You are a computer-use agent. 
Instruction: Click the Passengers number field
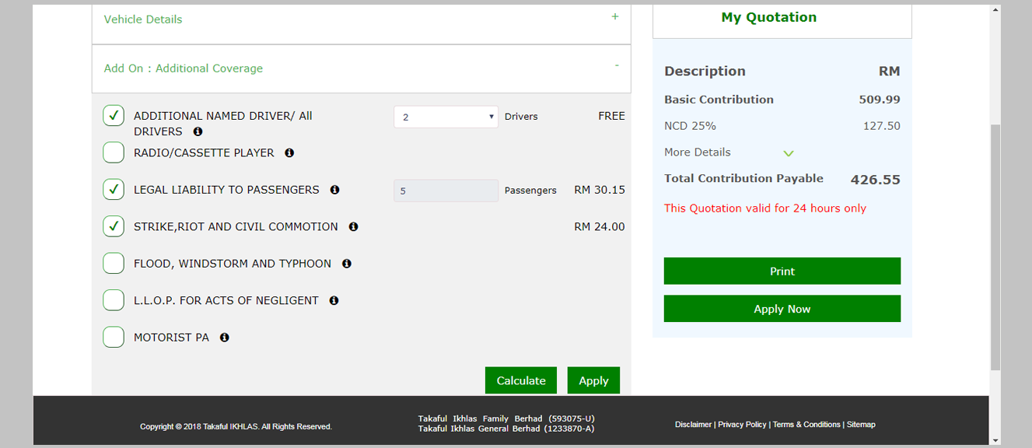pyautogui.click(x=446, y=191)
